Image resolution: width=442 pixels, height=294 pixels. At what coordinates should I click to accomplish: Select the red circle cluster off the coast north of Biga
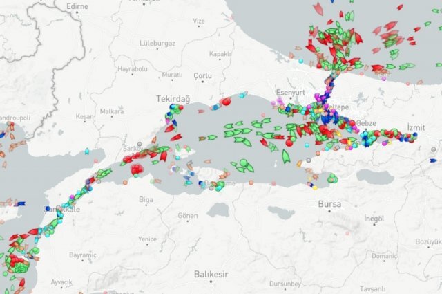[137, 169]
